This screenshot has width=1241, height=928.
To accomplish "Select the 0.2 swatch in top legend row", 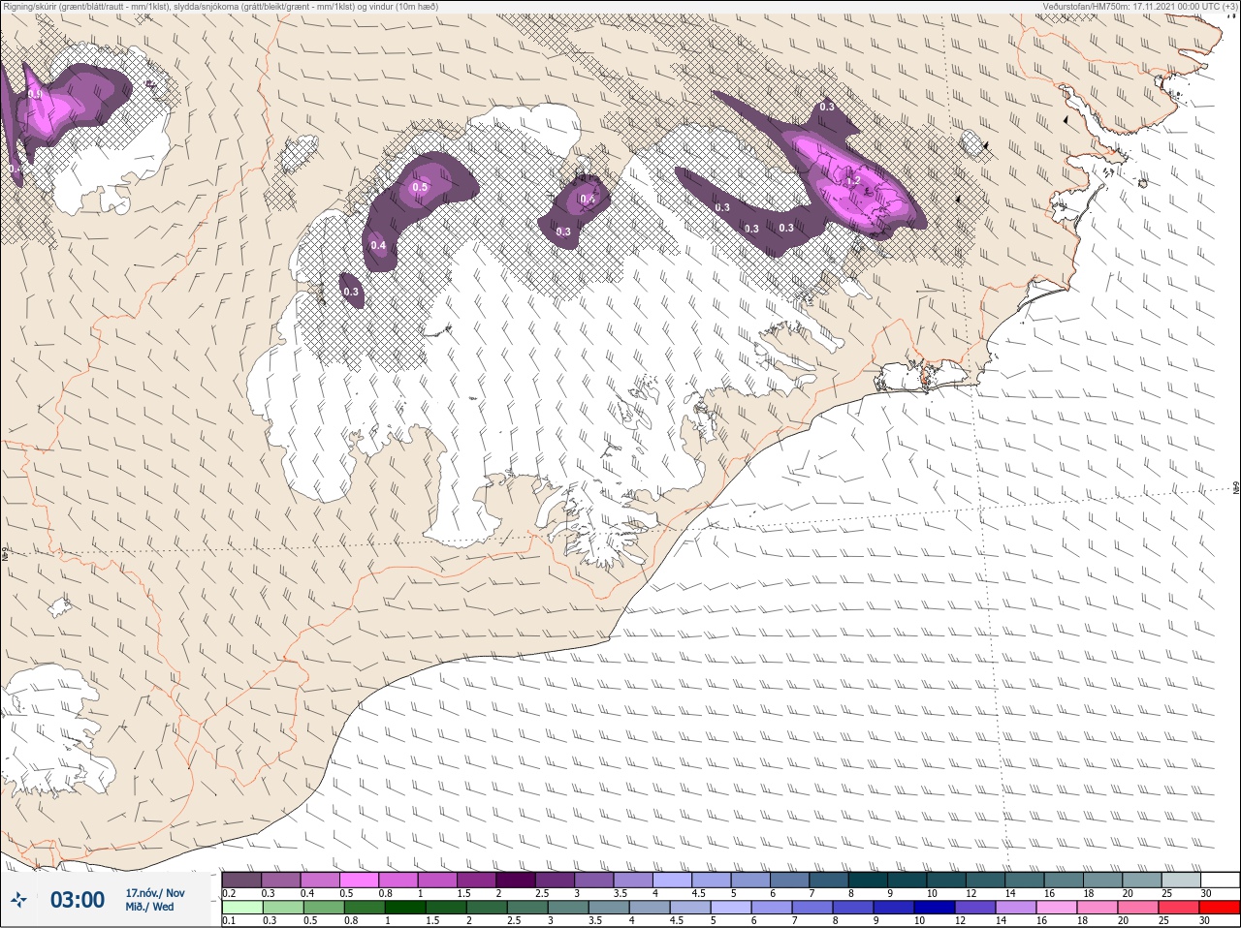I will coord(241,880).
